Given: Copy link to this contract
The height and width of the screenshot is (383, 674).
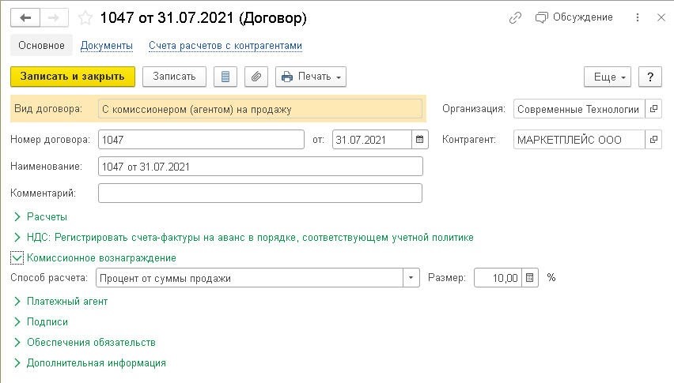Looking at the screenshot, I should pyautogui.click(x=516, y=17).
